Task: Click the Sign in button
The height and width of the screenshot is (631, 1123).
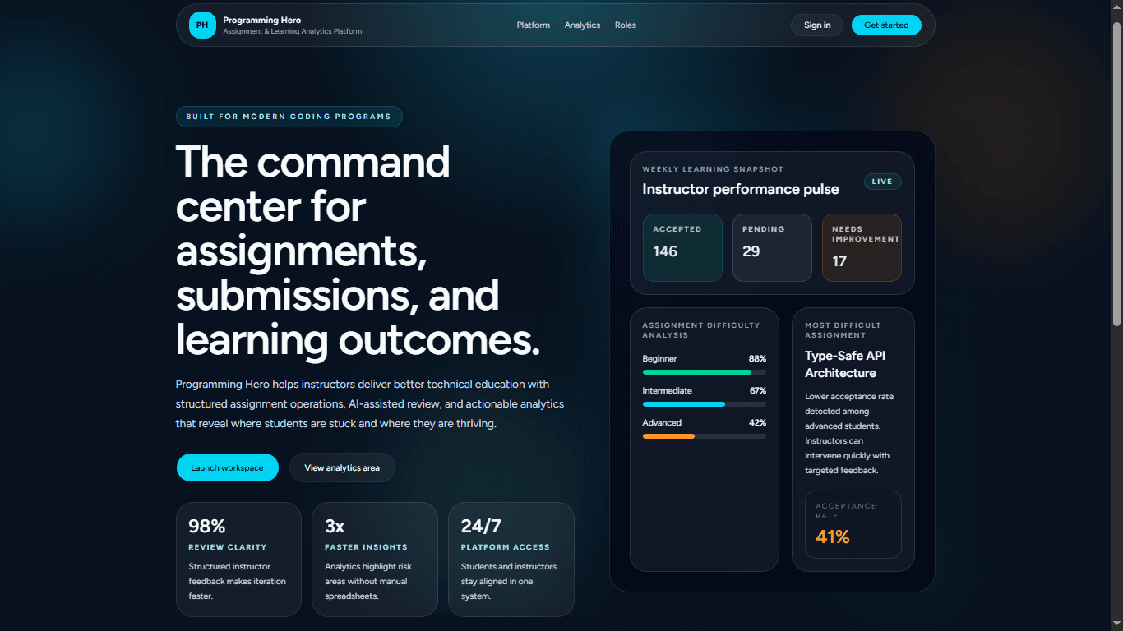Action: tap(817, 25)
